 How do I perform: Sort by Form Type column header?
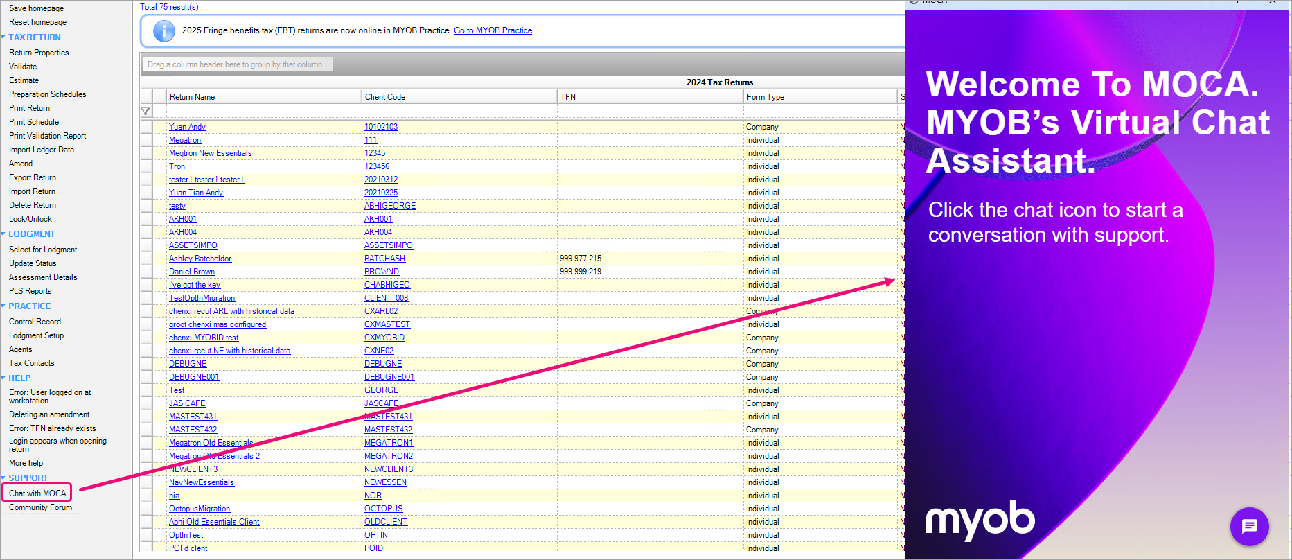[820, 97]
